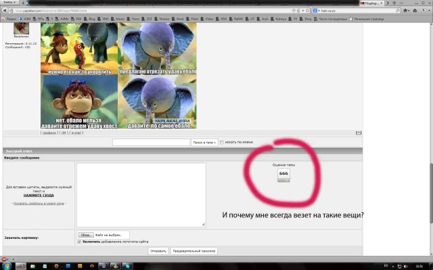
Task: Open the bookmarks menu star icon
Action: [406, 11]
